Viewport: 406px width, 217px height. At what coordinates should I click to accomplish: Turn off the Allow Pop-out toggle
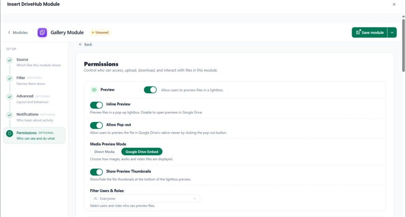pos(96,125)
